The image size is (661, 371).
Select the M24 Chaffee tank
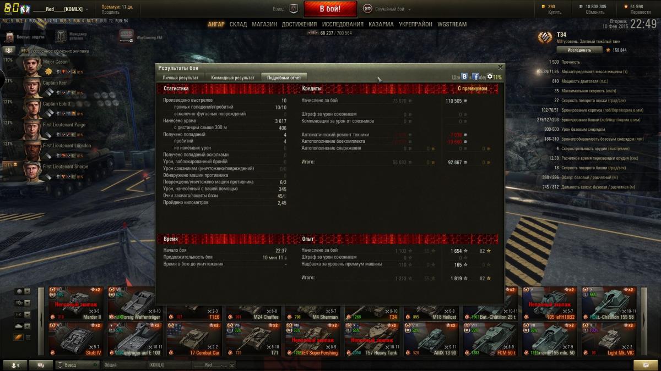[x=253, y=312]
